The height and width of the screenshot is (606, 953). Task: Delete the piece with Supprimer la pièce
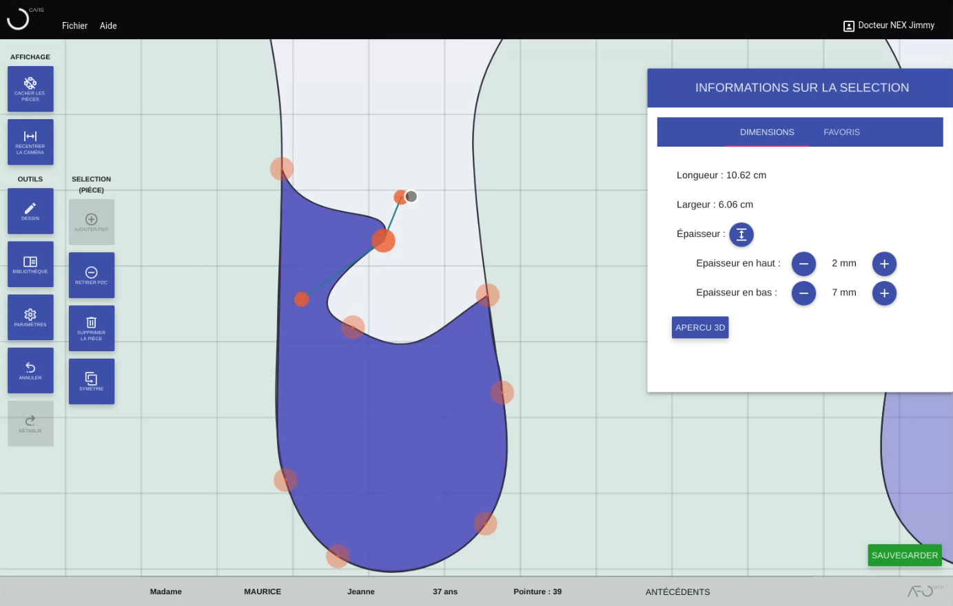coord(92,328)
